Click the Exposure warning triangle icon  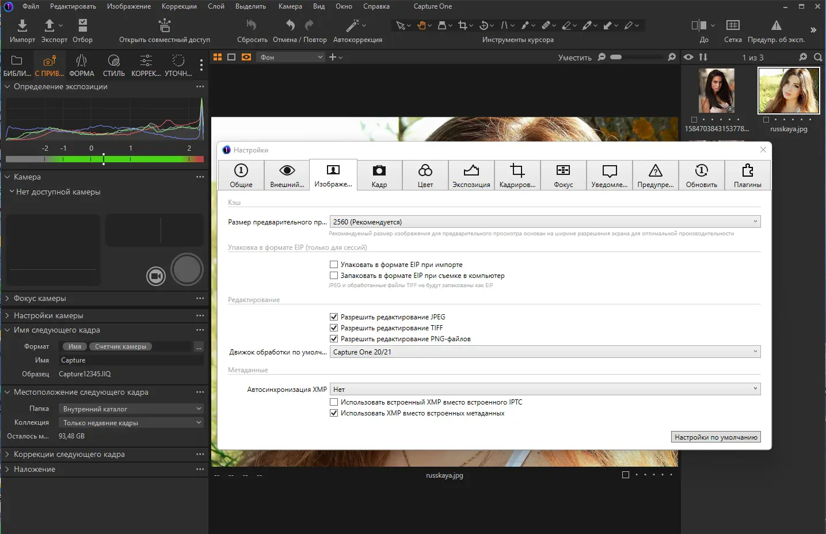click(x=776, y=26)
